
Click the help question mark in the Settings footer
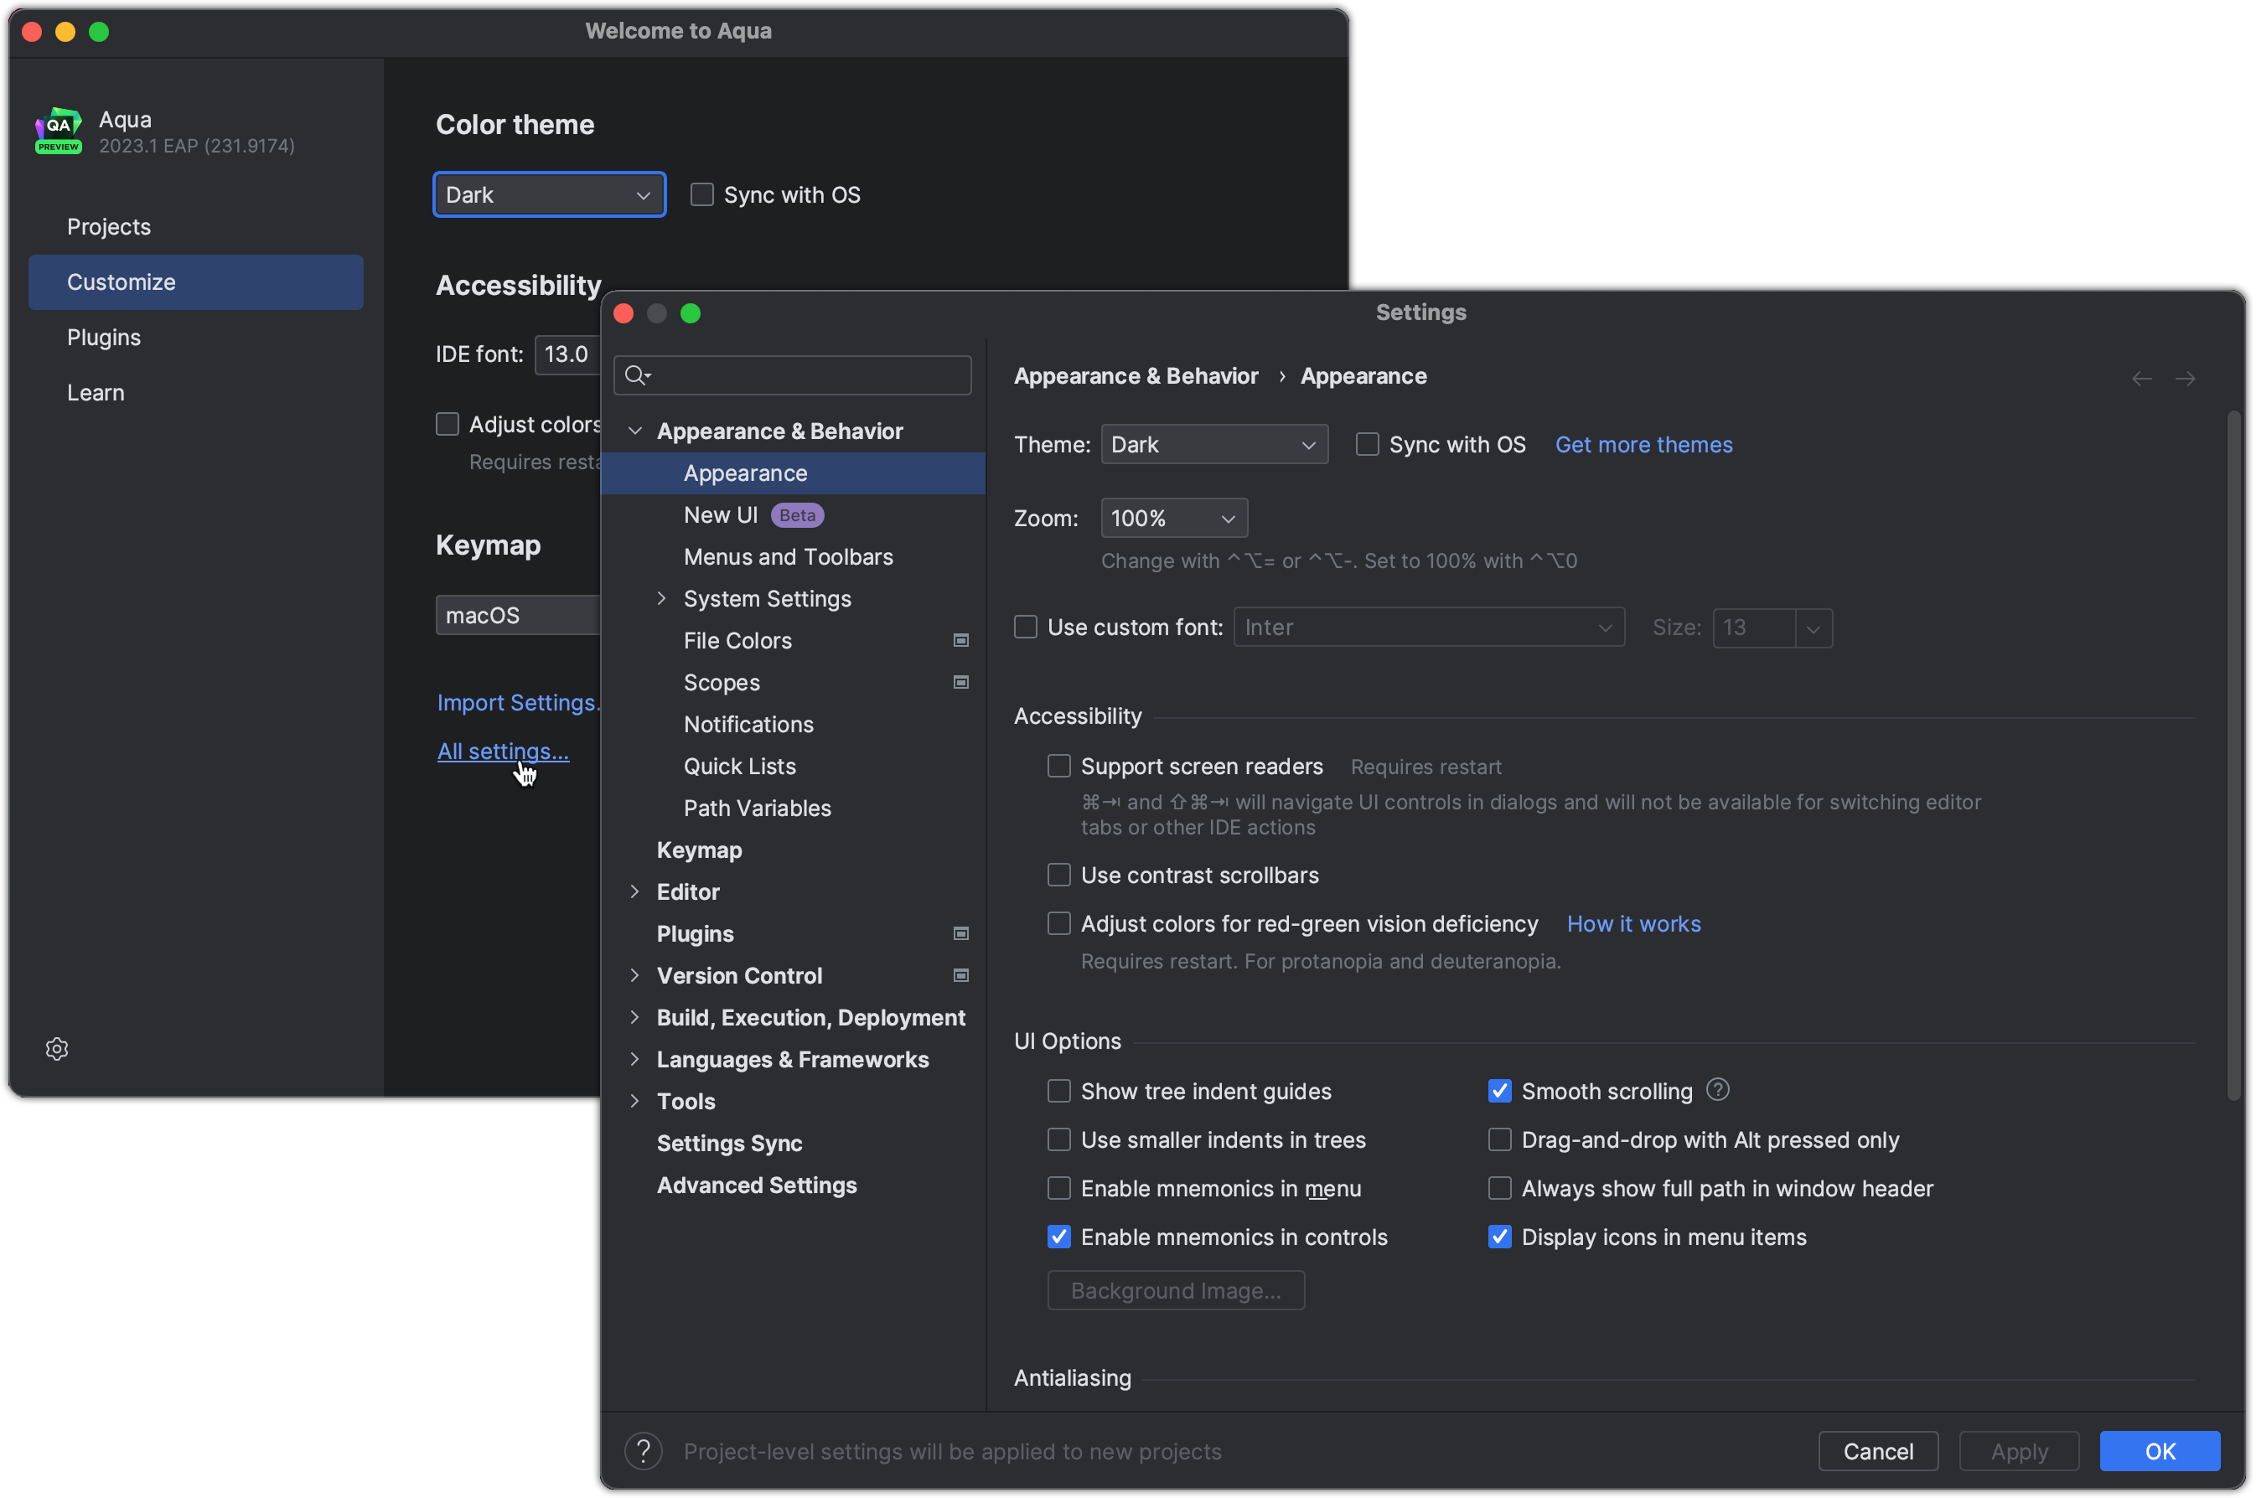point(643,1451)
